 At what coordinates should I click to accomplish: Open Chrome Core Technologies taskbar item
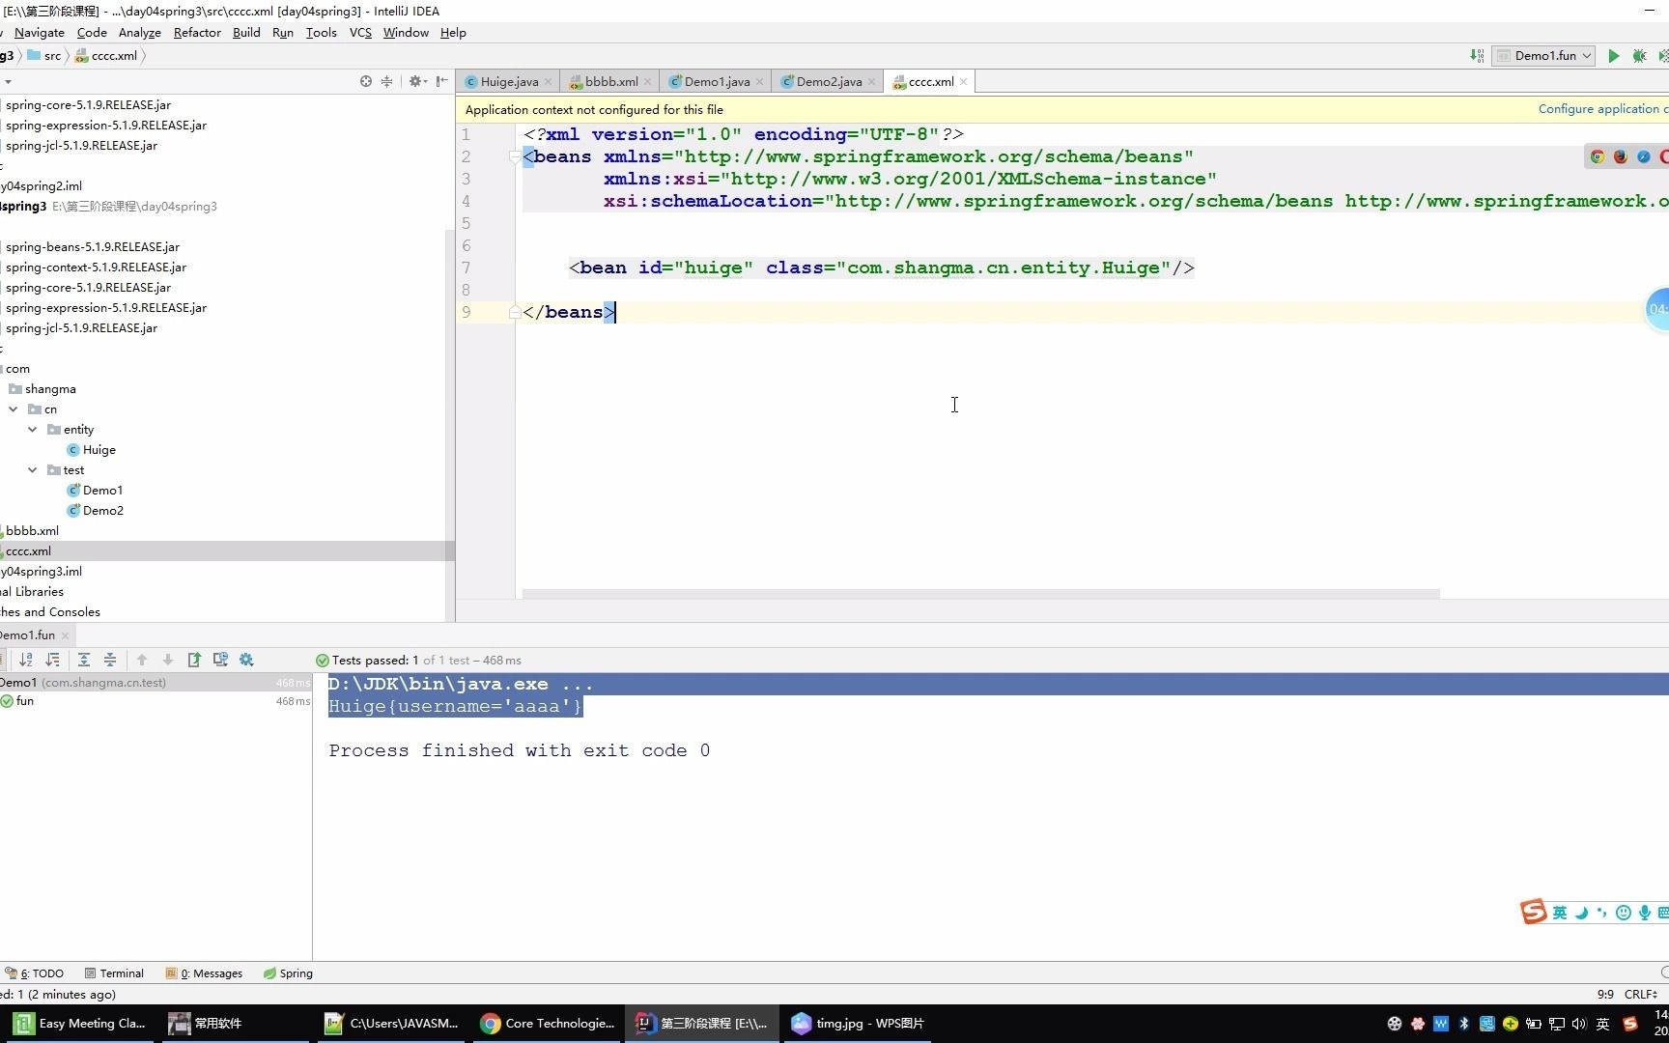pos(548,1024)
